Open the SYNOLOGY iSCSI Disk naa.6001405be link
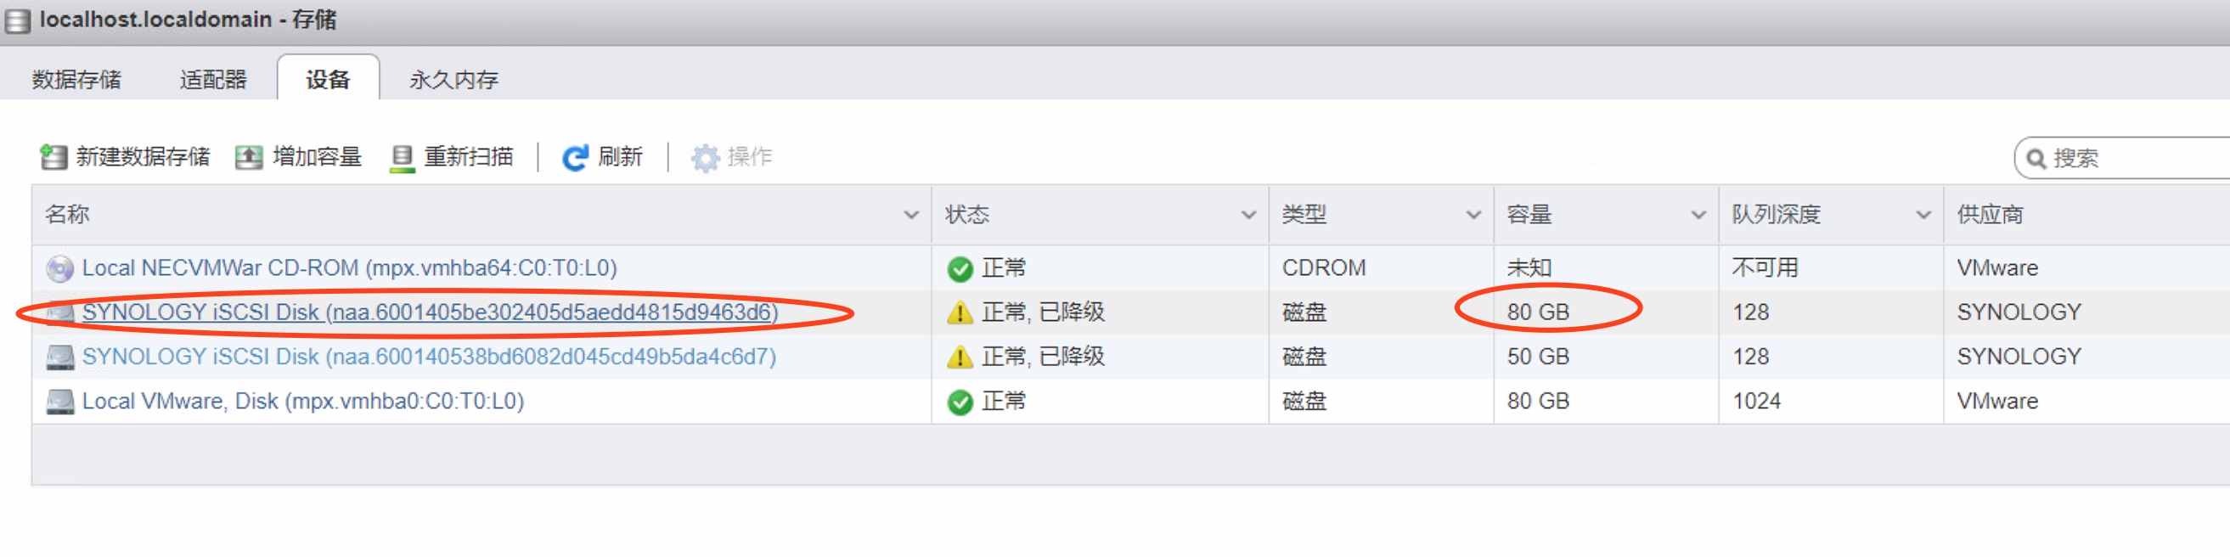2230x557 pixels. (431, 312)
